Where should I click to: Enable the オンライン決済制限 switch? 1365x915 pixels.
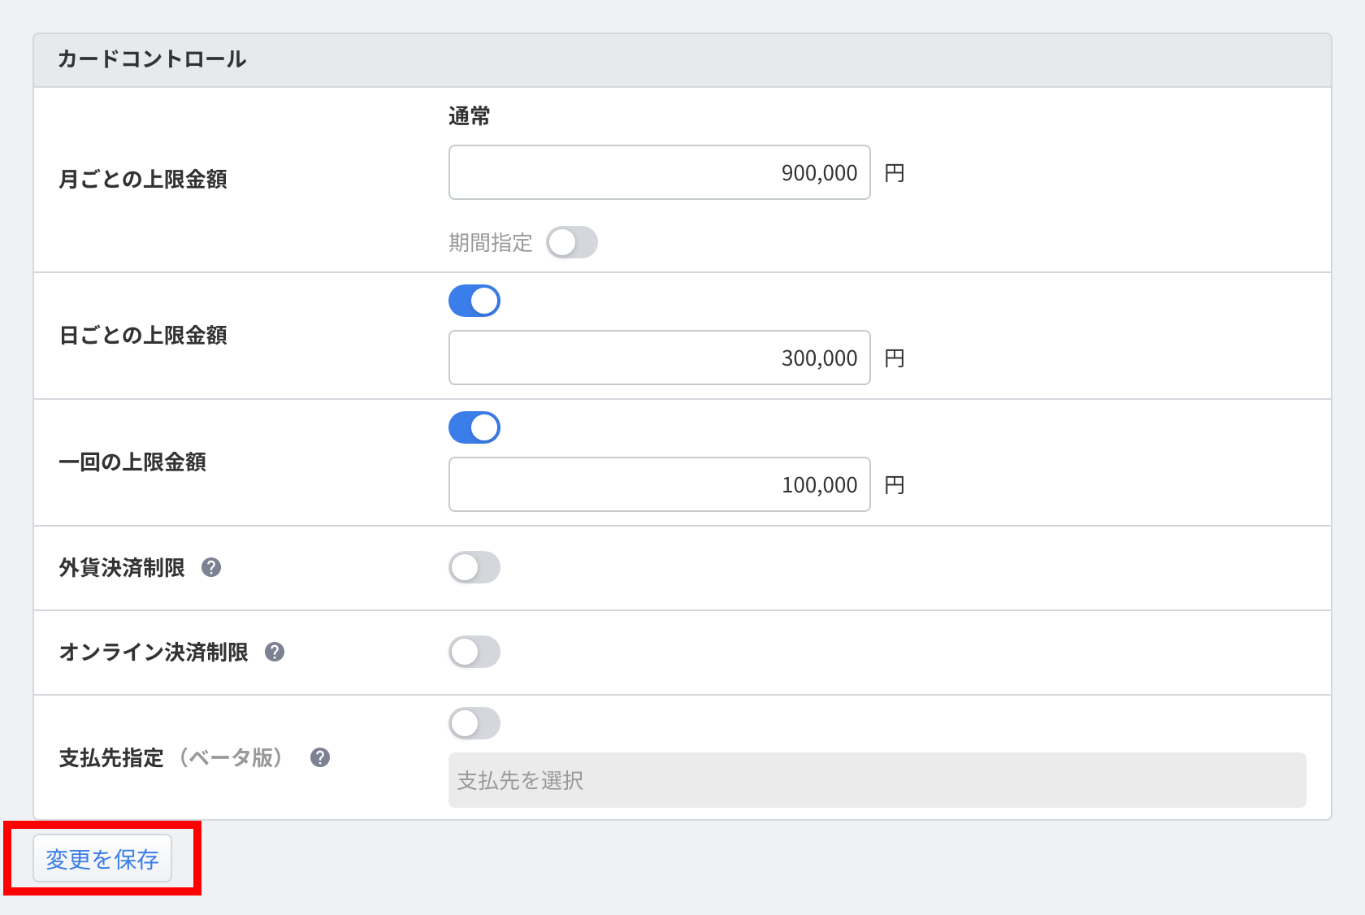[474, 652]
